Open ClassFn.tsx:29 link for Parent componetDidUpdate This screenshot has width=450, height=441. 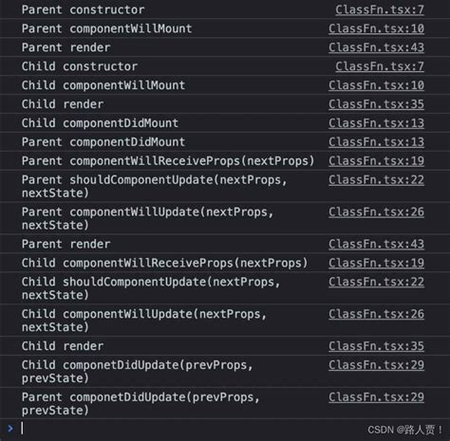coord(376,397)
